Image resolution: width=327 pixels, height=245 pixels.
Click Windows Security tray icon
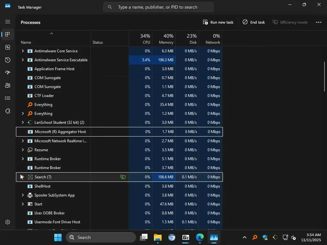point(265,237)
